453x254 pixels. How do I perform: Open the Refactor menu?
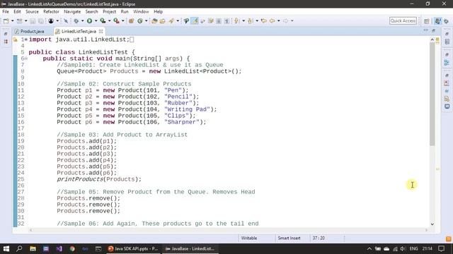51,11
